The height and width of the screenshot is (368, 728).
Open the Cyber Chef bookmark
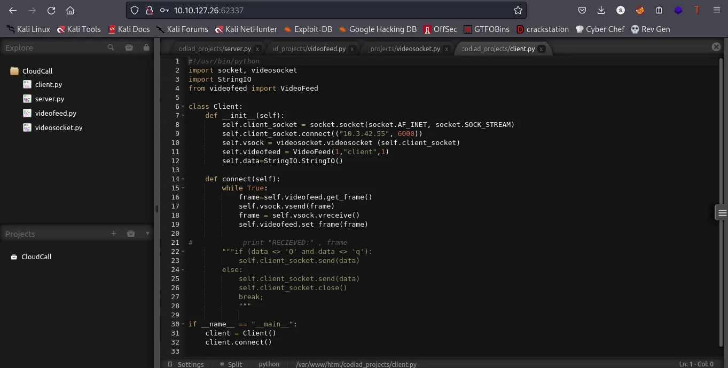pyautogui.click(x=600, y=29)
